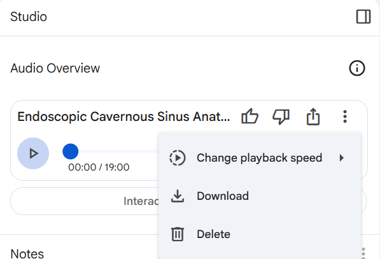
Task: Choose Download from the context menu
Action: (x=260, y=196)
